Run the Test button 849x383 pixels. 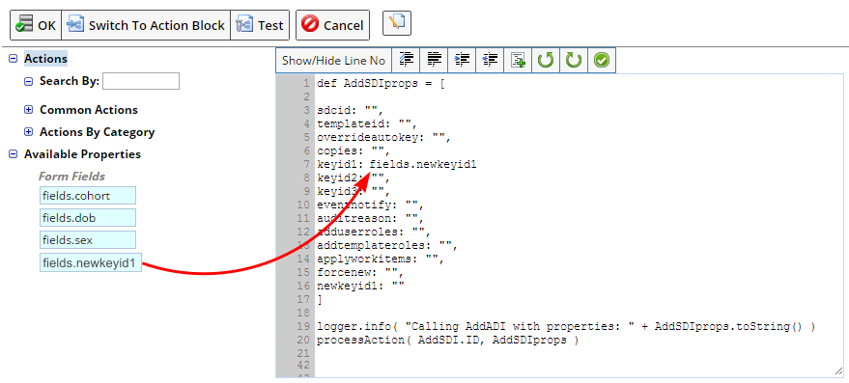point(260,25)
